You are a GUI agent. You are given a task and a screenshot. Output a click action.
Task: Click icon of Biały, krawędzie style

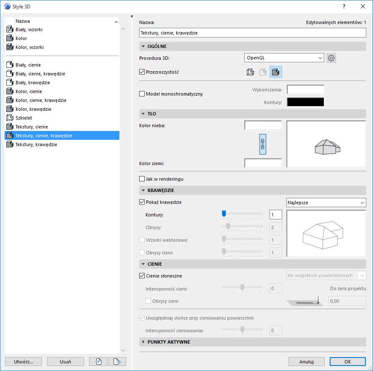(10, 83)
